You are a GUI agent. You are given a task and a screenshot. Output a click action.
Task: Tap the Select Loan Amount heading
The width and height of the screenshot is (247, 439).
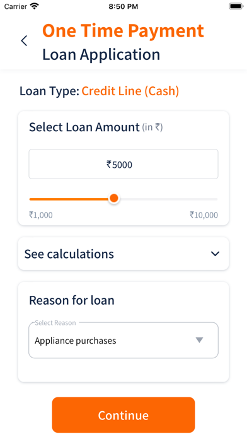(x=84, y=127)
